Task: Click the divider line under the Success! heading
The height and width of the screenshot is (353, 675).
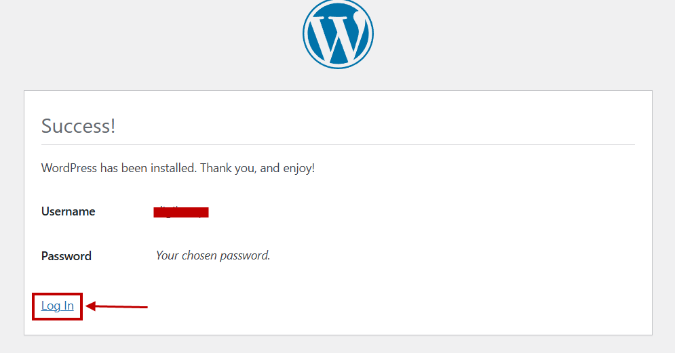Action: [x=338, y=145]
